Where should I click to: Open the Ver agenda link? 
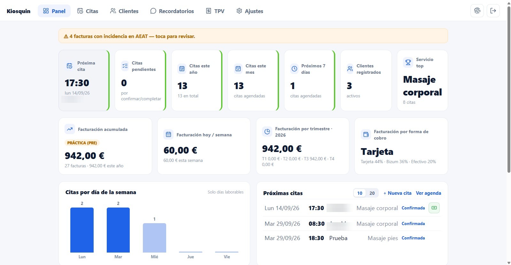point(428,193)
